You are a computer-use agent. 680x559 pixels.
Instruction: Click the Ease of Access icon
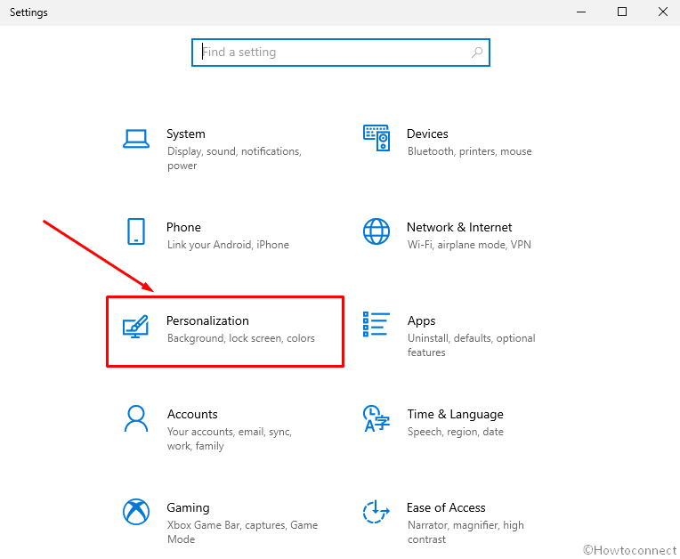(376, 512)
